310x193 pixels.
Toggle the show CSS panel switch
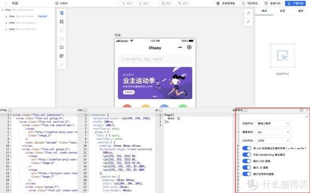point(246,161)
